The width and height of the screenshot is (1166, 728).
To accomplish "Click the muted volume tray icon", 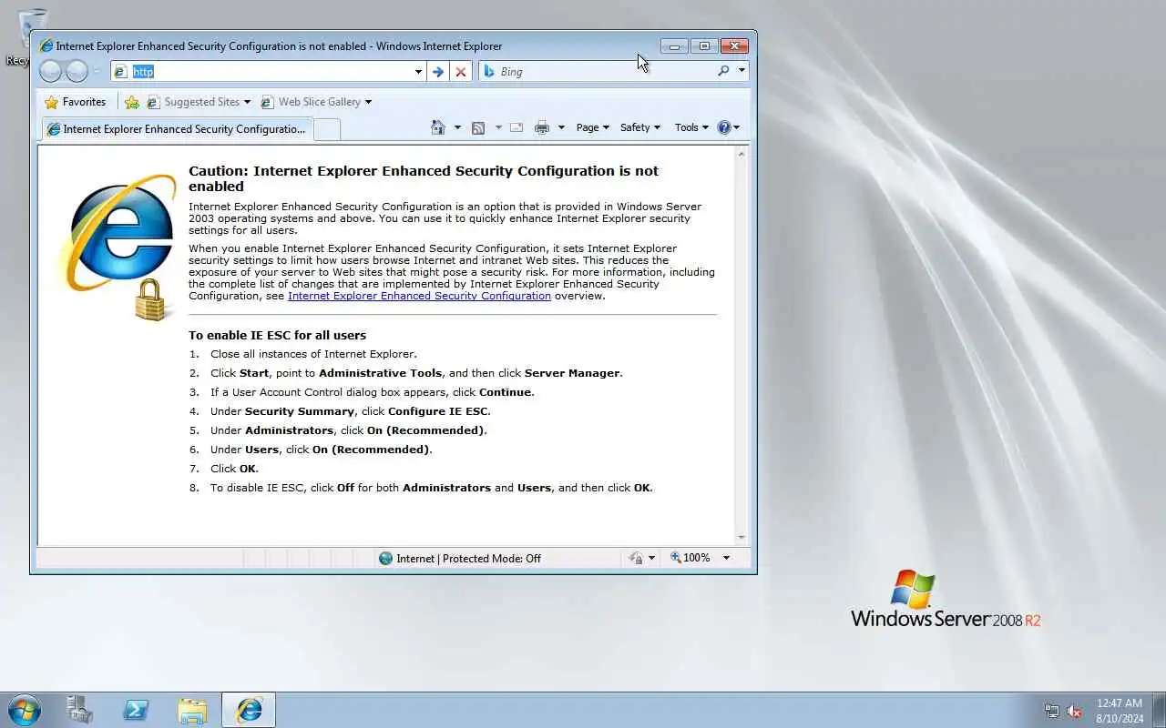I will click(x=1074, y=711).
